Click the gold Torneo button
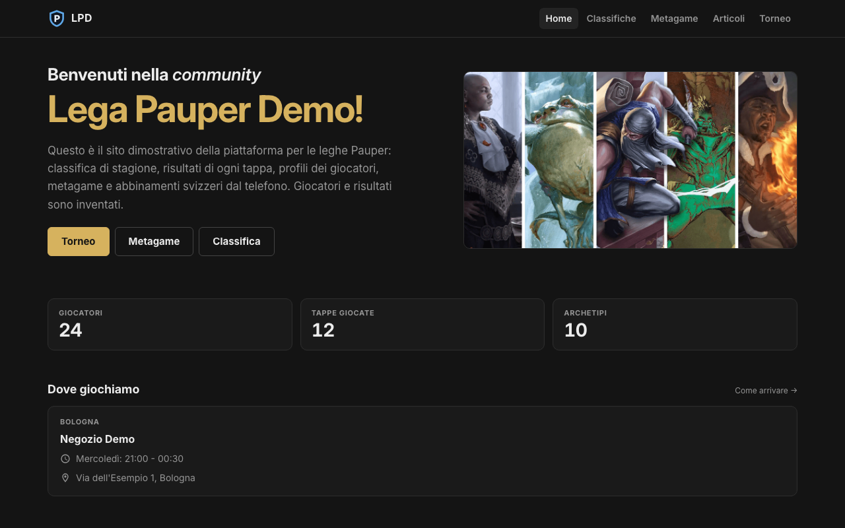845x528 pixels. (79, 242)
